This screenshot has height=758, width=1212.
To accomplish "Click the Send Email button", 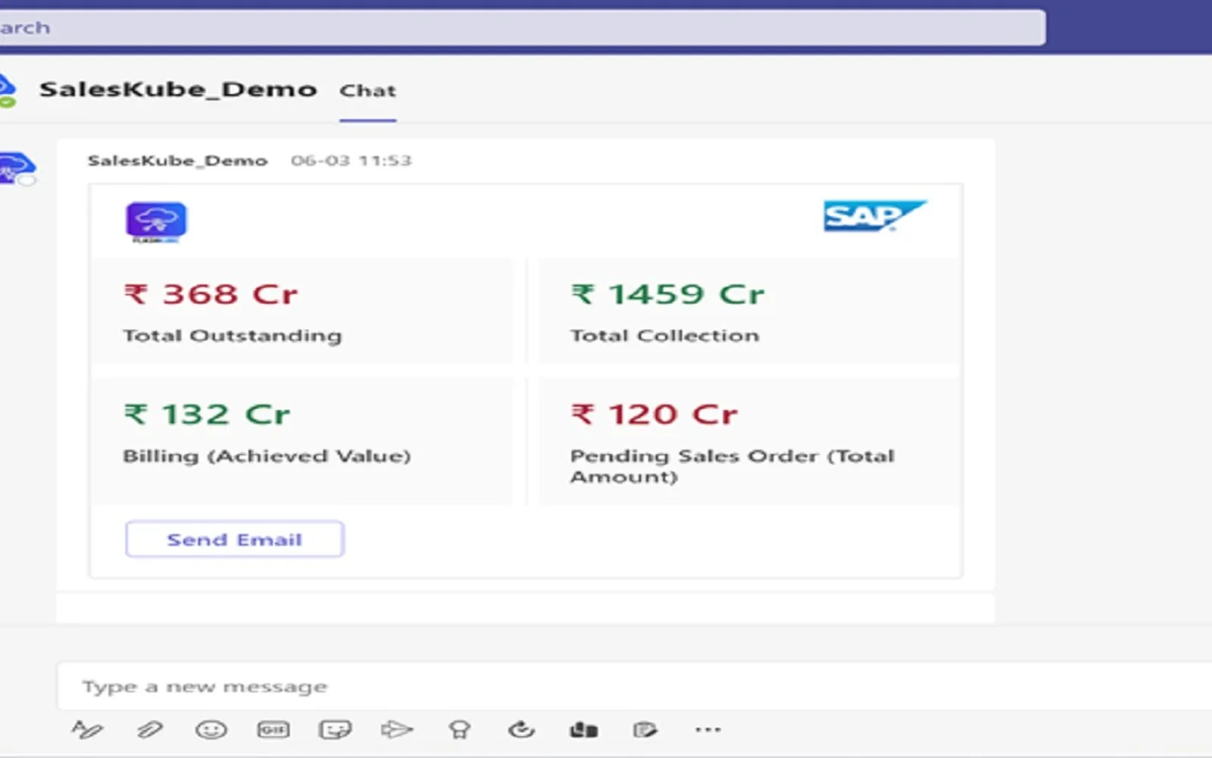I will pyautogui.click(x=235, y=539).
